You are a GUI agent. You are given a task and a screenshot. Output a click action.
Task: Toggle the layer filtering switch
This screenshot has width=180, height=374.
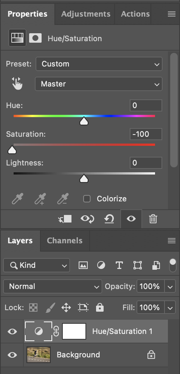(172, 265)
